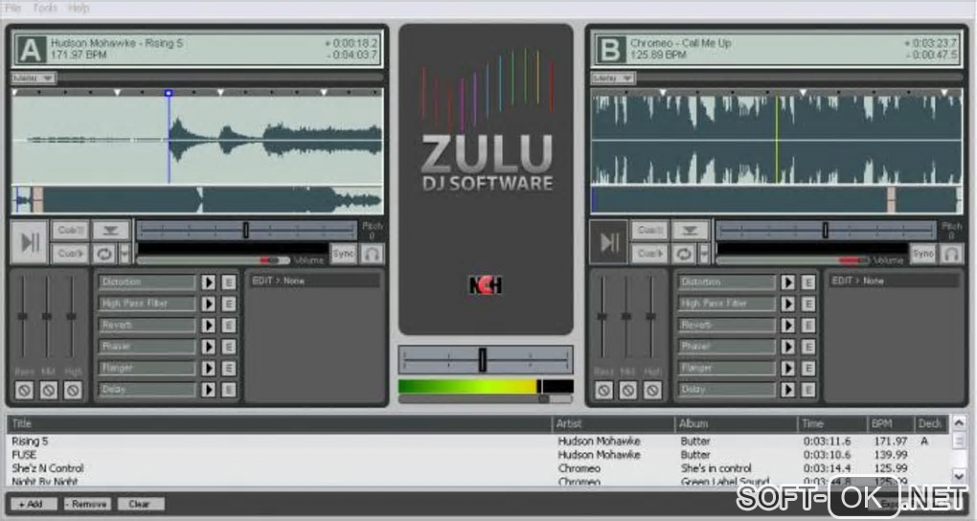The image size is (977, 521).
Task: Click the cue play button on deck A
Action: point(70,254)
